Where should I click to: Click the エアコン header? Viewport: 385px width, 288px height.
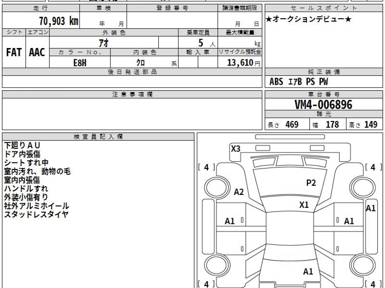point(38,32)
